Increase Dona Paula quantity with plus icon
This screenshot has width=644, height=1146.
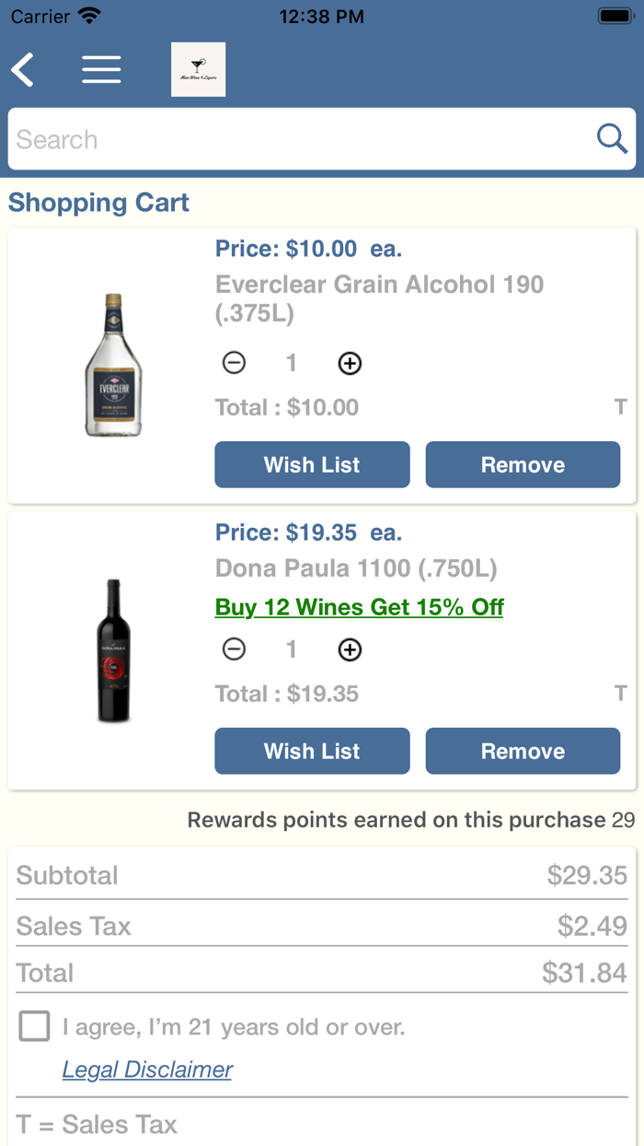(x=350, y=649)
